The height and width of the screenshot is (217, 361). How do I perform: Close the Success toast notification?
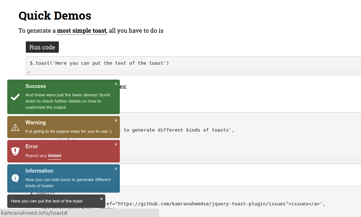pyautogui.click(x=116, y=84)
